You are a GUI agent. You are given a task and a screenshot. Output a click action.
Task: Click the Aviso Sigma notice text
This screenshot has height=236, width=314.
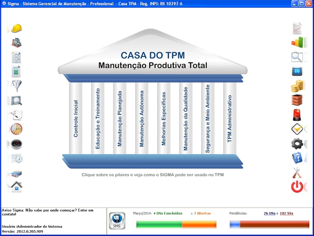point(48,212)
